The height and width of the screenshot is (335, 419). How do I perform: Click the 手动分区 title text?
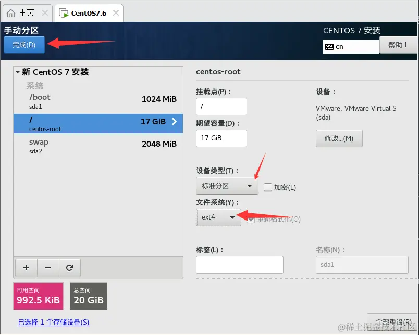(21, 30)
